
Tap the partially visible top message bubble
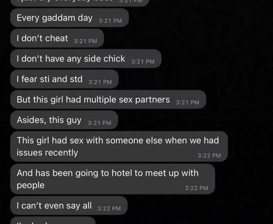click(x=80, y=3)
